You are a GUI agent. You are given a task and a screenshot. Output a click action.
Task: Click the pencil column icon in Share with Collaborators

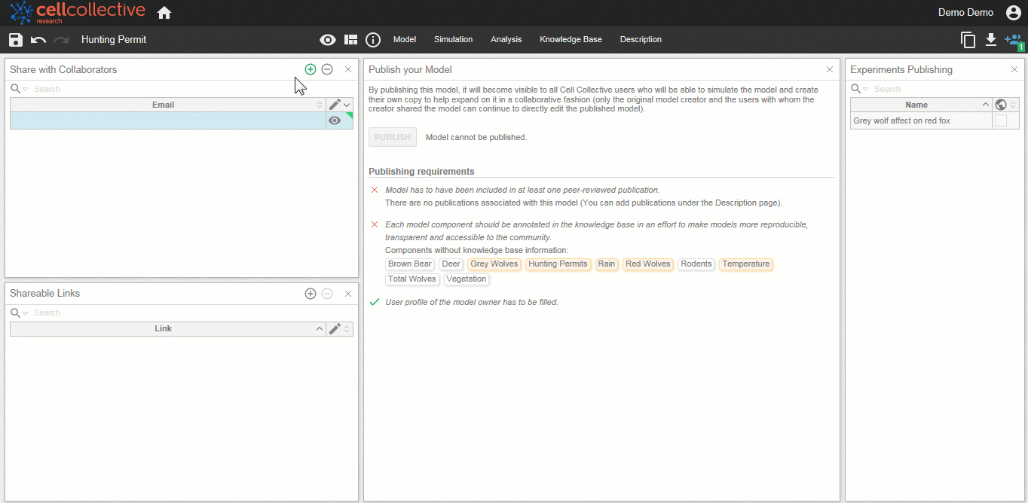pos(335,105)
